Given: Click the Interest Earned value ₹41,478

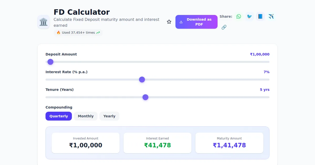Looking at the screenshot, I should click(157, 145).
